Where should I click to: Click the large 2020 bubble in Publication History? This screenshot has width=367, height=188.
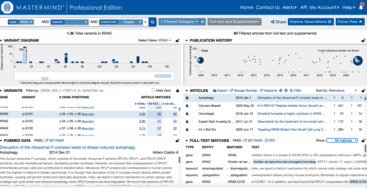point(357,61)
